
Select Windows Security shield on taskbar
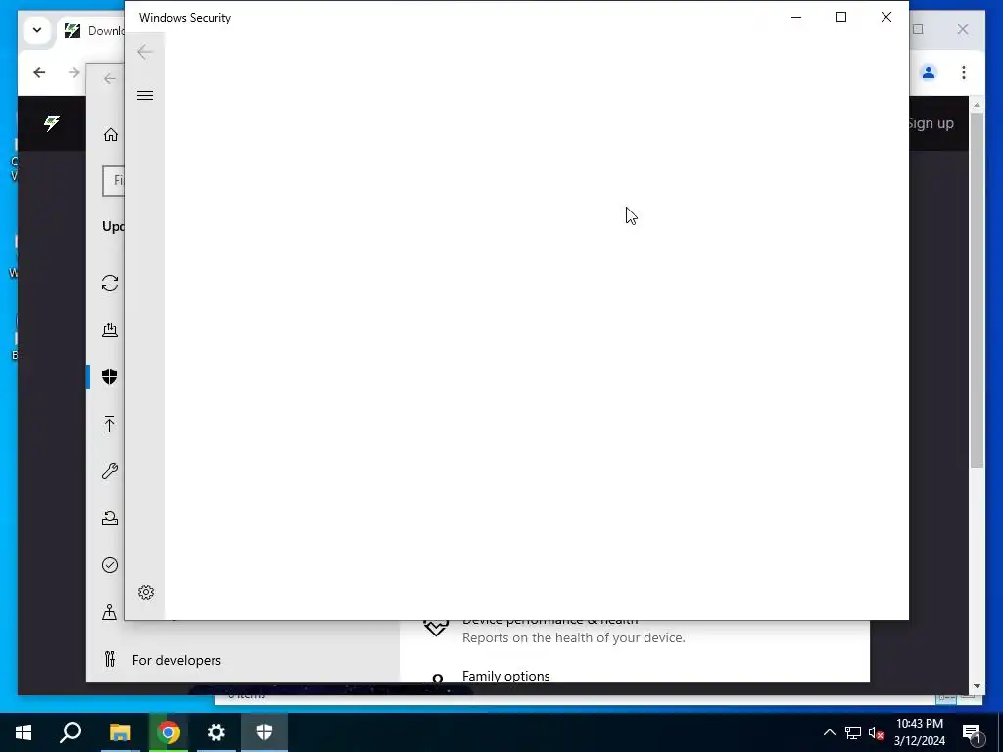(264, 732)
